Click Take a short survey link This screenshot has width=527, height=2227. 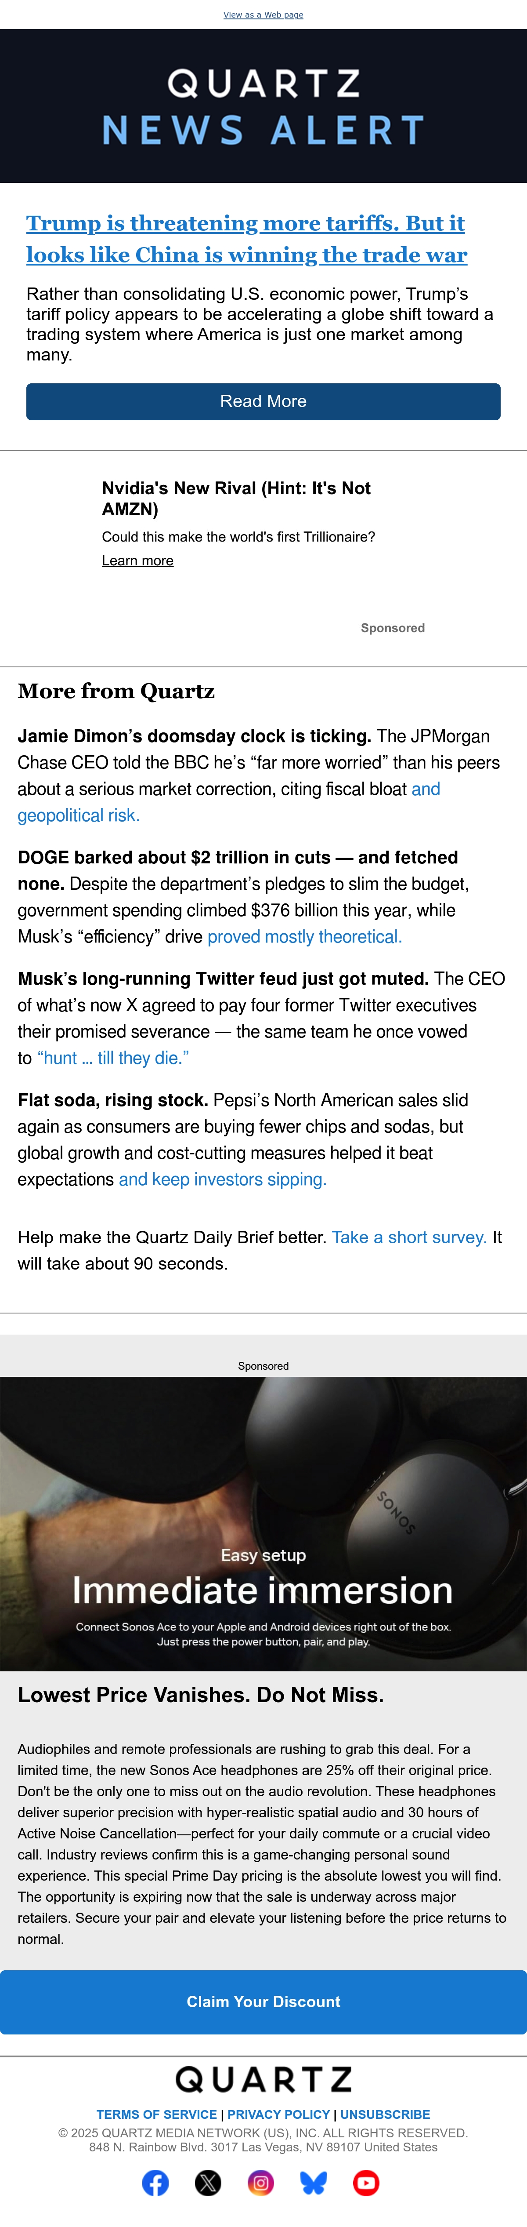(409, 1237)
